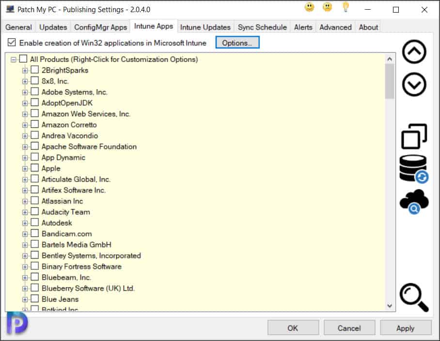Image resolution: width=440 pixels, height=341 pixels.
Task: Open the Intune Updates tab
Action: click(205, 27)
